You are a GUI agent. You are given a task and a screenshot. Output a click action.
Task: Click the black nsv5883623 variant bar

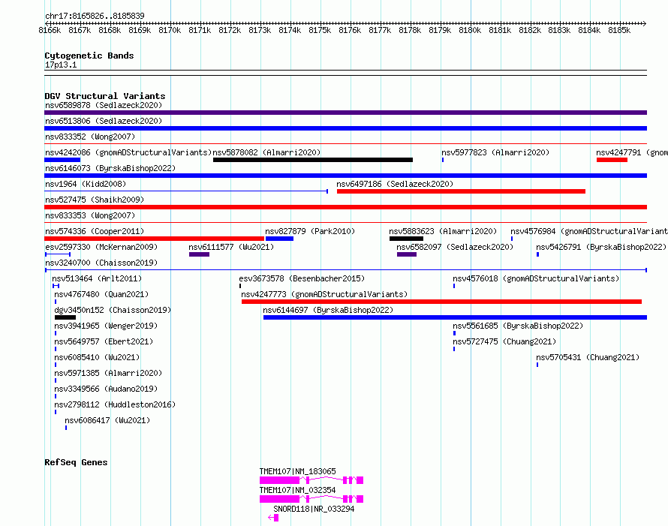(x=406, y=239)
